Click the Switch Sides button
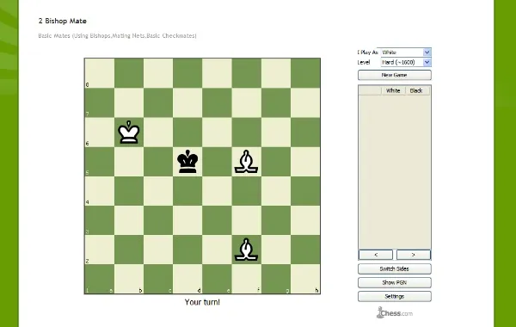The height and width of the screenshot is (327, 516). pos(394,268)
